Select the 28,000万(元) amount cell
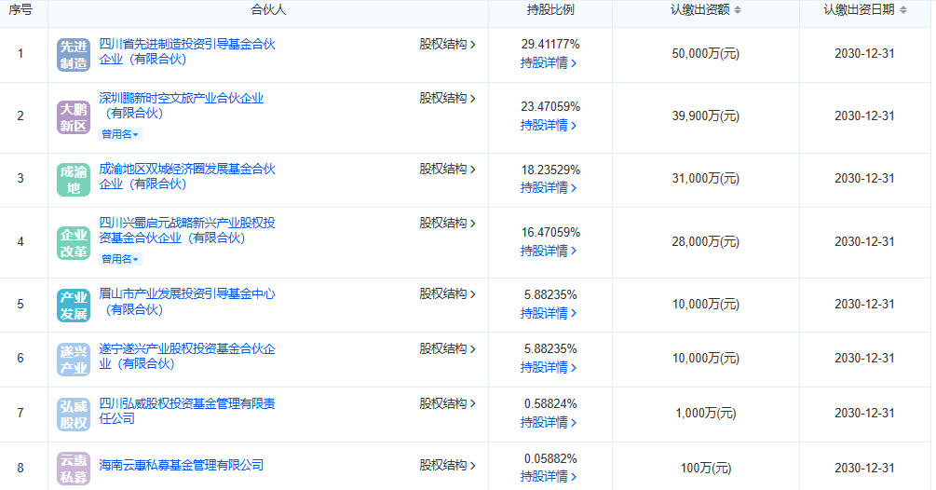The width and height of the screenshot is (936, 490). (x=706, y=241)
